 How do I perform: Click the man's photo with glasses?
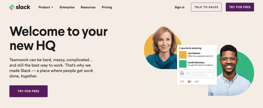tap(231, 70)
